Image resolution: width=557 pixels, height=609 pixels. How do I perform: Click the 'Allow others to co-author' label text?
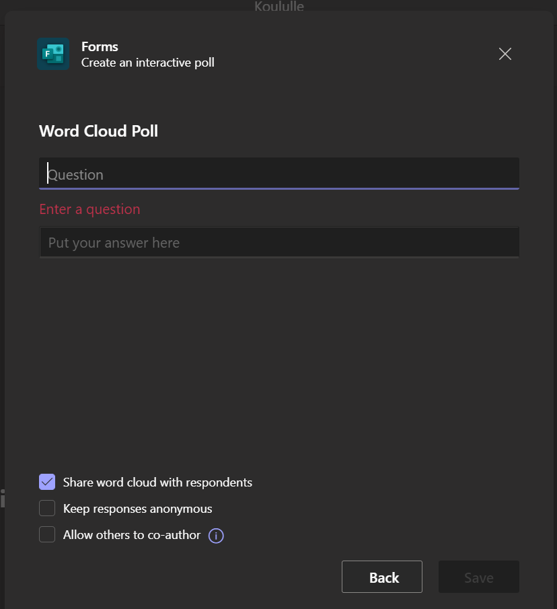click(x=132, y=535)
